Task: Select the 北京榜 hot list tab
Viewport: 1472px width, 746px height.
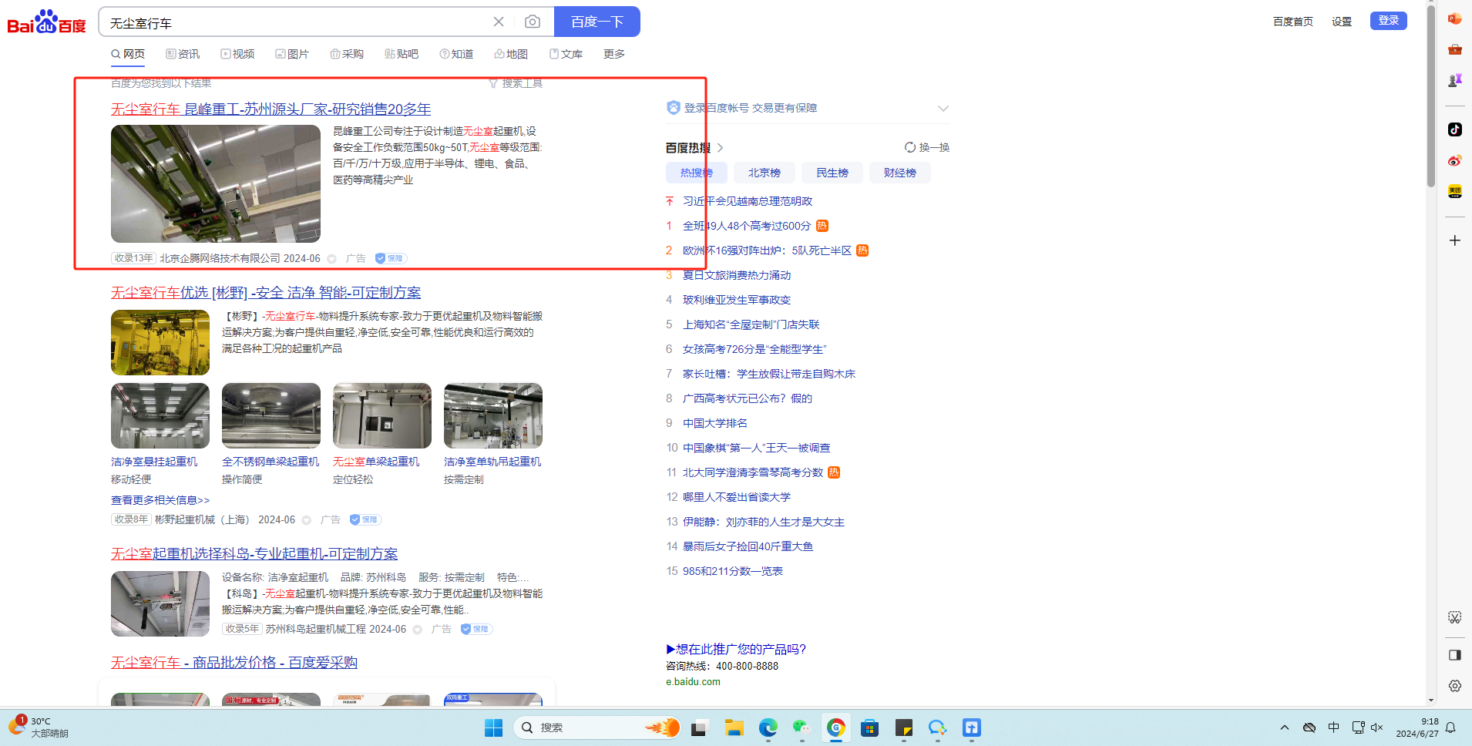Action: [764, 173]
